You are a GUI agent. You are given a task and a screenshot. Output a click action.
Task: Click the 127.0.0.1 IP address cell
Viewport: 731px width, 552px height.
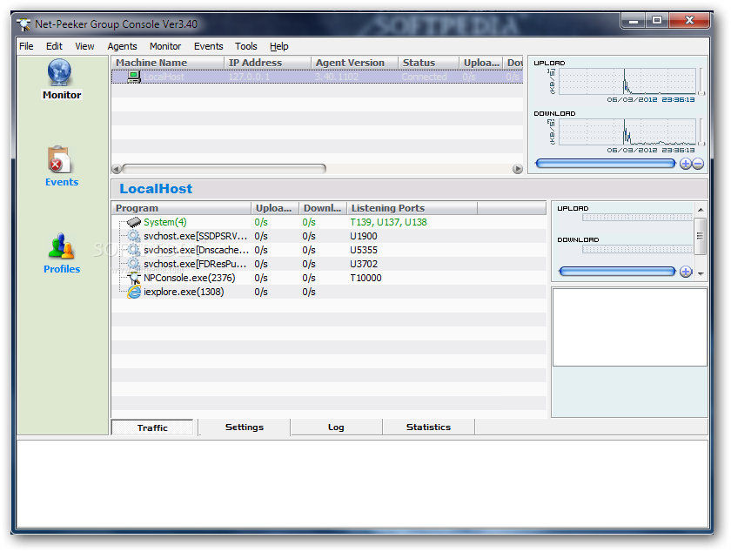coord(249,77)
